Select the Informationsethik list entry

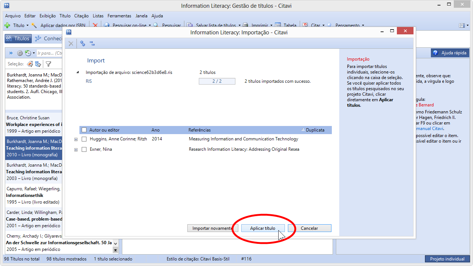click(34, 195)
